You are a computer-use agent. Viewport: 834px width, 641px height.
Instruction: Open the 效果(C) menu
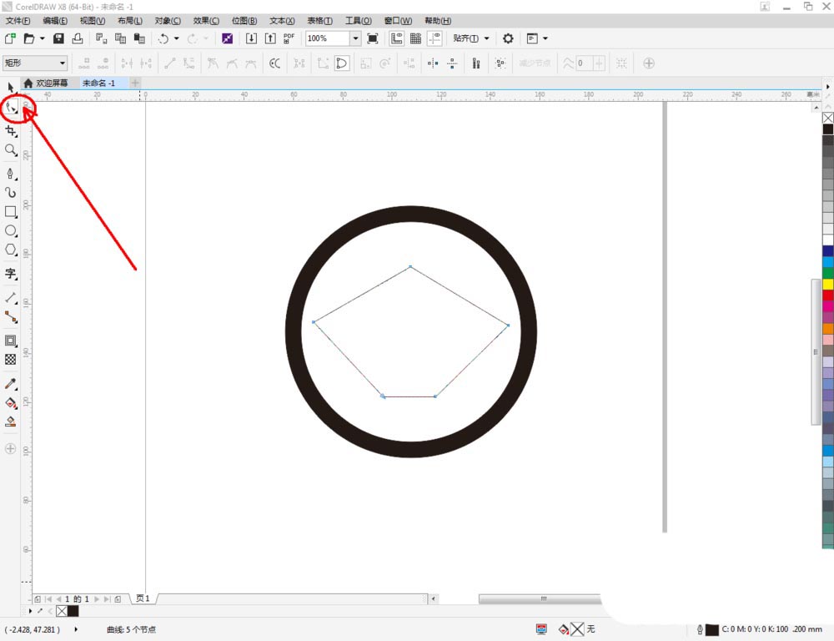(206, 21)
